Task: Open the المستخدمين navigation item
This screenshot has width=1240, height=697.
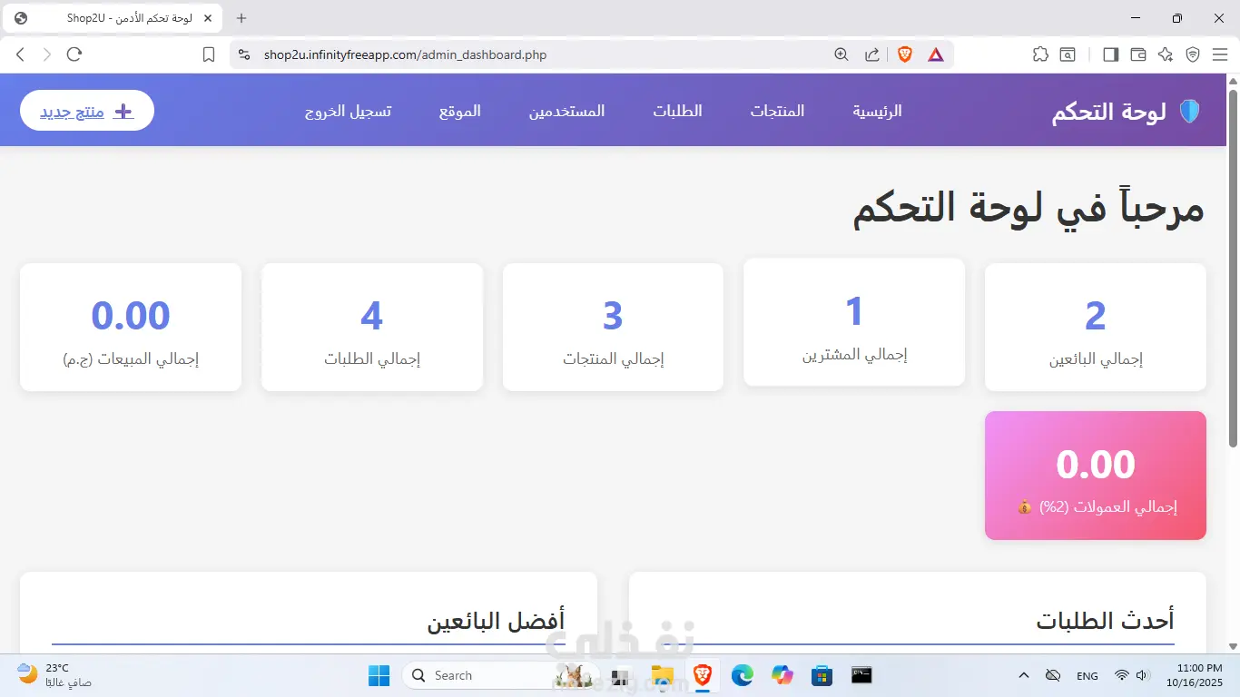Action: 566,111
